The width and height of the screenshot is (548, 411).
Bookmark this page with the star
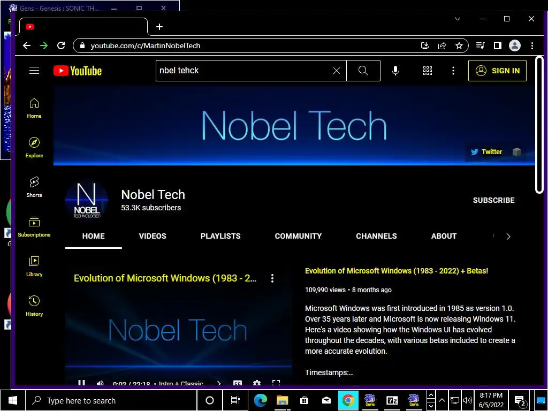click(459, 45)
